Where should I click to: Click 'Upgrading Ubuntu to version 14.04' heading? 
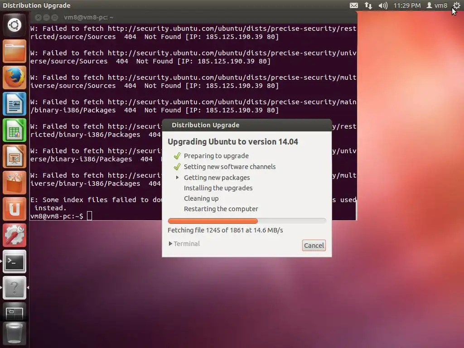[232, 142]
